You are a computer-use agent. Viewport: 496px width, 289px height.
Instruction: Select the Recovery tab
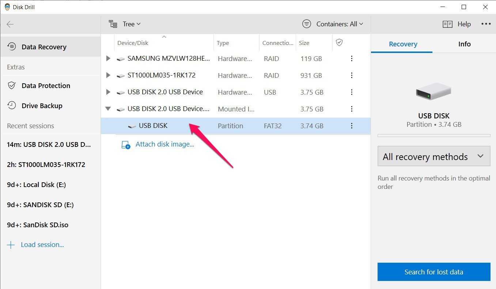coord(402,44)
